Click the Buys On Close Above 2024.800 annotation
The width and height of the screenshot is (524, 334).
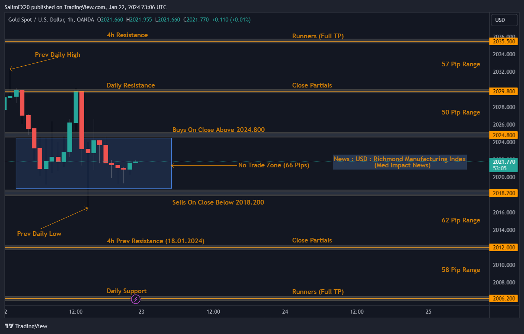tap(218, 129)
